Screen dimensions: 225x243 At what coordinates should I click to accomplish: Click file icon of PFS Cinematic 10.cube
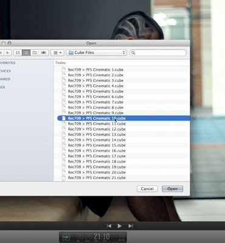point(64,118)
